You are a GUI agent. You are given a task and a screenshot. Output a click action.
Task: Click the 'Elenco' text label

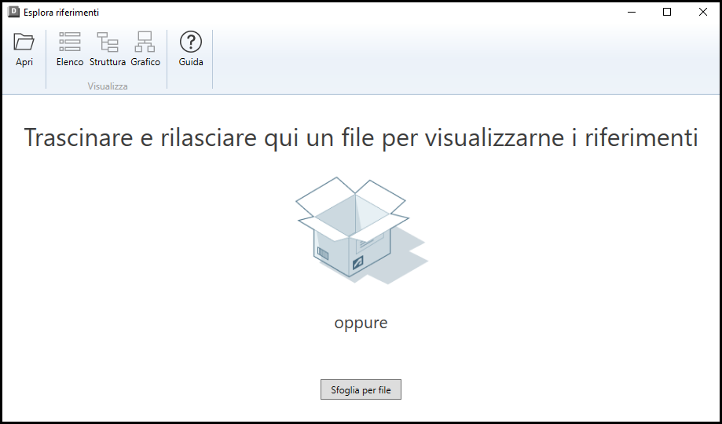click(x=70, y=62)
